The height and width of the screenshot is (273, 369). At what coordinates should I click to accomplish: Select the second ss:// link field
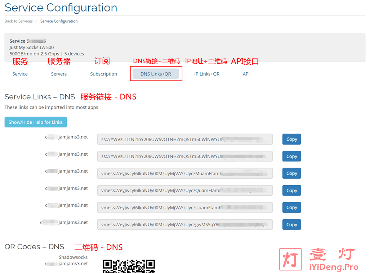pos(185,156)
